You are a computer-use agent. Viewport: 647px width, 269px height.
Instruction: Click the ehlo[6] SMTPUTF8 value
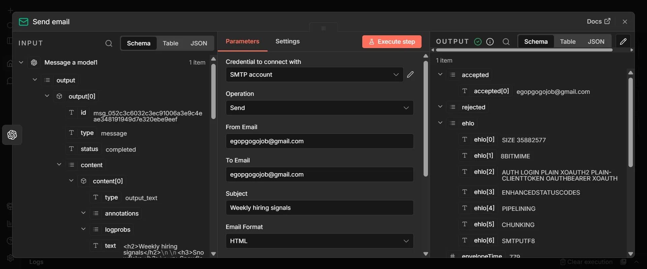(518, 241)
